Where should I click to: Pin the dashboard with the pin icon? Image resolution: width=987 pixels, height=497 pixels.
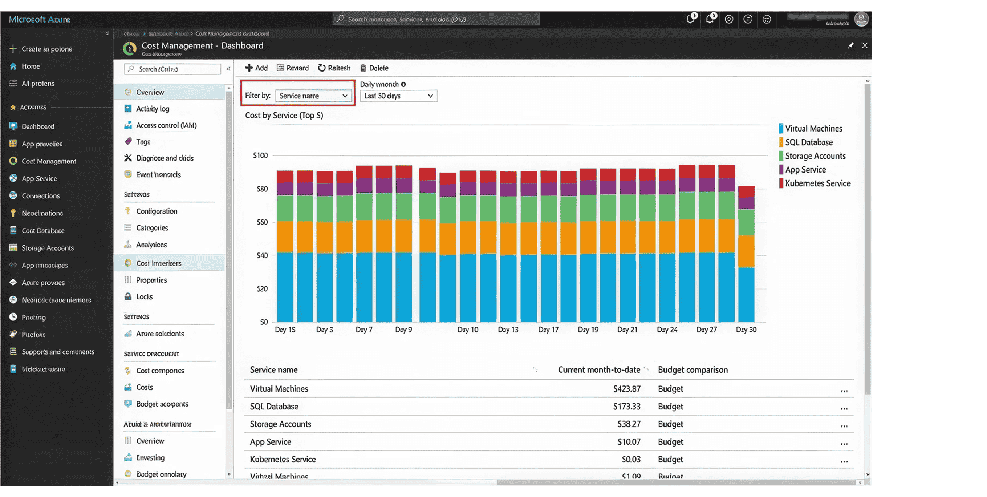coord(851,45)
